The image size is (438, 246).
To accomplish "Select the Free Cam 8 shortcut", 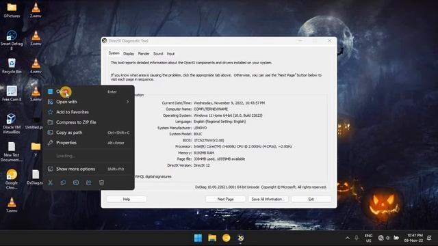I will (12, 94).
